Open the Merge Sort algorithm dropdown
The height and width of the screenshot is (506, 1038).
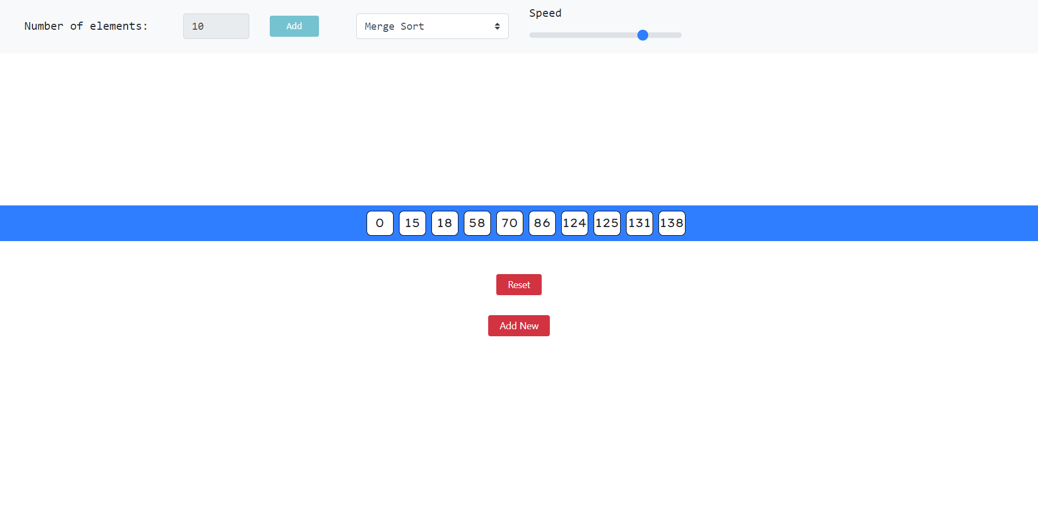pyautogui.click(x=432, y=26)
